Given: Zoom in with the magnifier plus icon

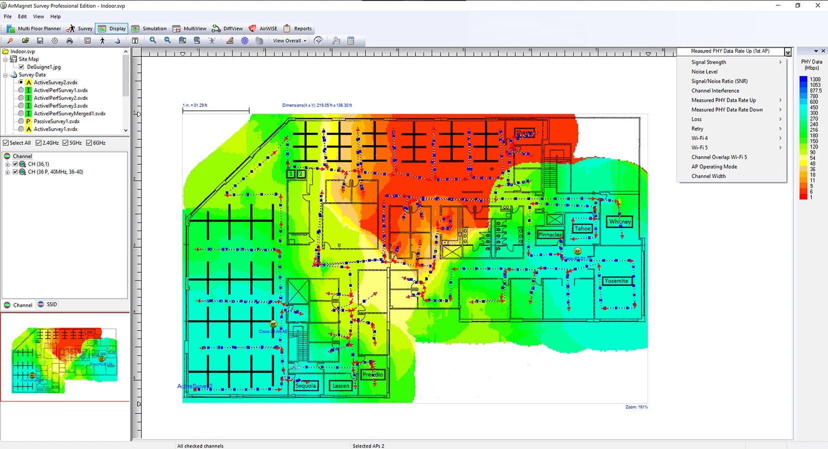Looking at the screenshot, I should [x=153, y=41].
